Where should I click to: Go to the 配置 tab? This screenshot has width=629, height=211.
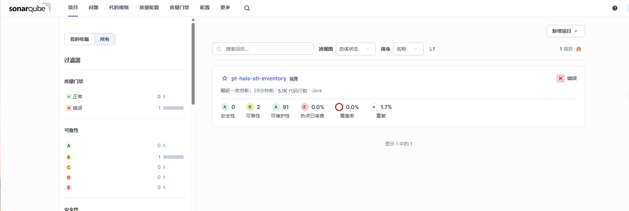[x=205, y=7]
